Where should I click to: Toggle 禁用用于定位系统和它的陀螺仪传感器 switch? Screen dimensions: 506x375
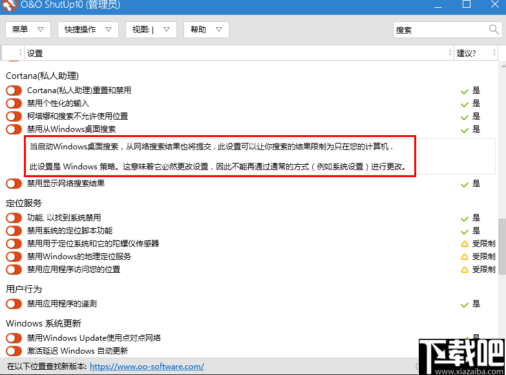[14, 244]
